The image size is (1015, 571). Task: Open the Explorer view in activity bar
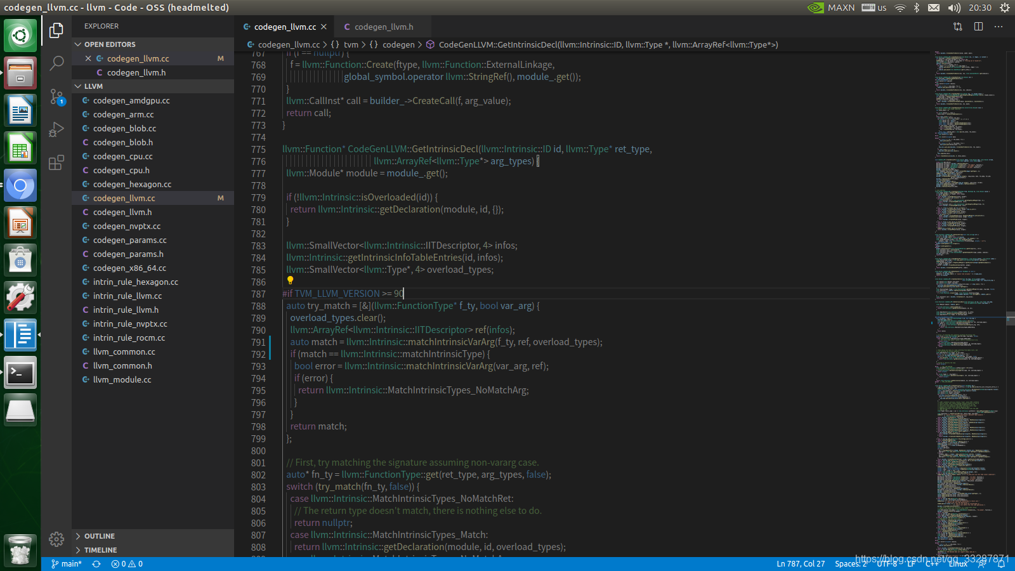point(56,30)
